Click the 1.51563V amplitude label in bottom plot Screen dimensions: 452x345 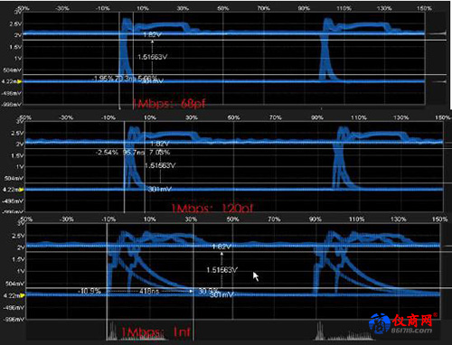tap(221, 270)
